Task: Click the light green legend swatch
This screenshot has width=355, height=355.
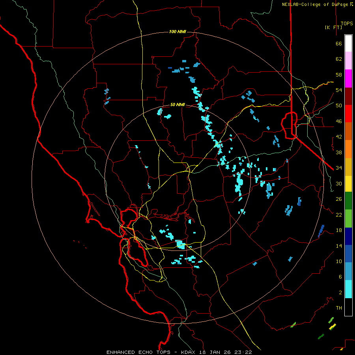Action: [348, 219]
